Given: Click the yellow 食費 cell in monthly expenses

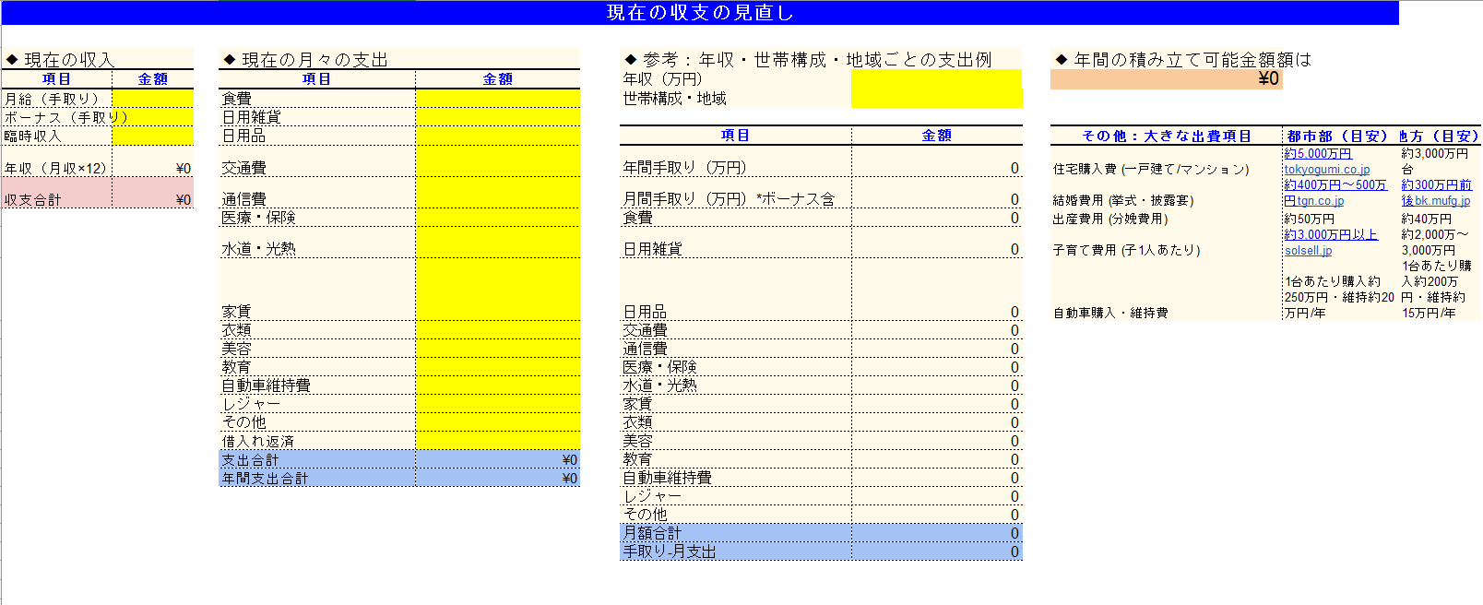Looking at the screenshot, I should coord(497,99).
